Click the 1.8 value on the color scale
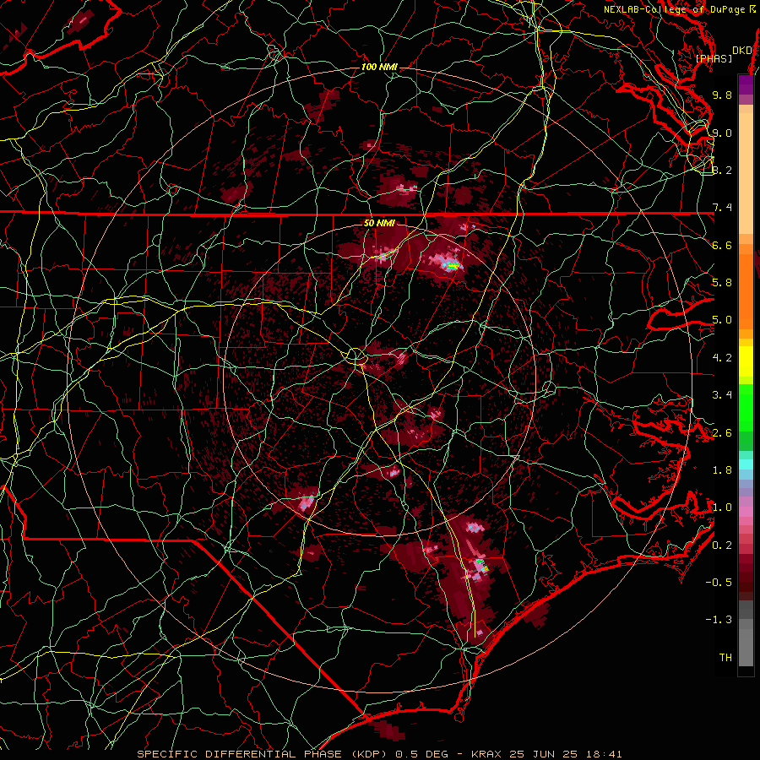Viewport: 760px width, 760px height. click(722, 470)
